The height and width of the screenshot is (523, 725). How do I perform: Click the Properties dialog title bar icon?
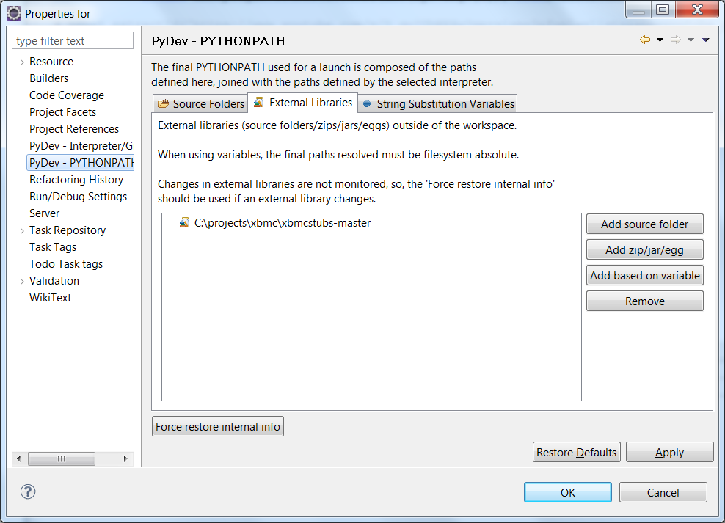point(13,12)
